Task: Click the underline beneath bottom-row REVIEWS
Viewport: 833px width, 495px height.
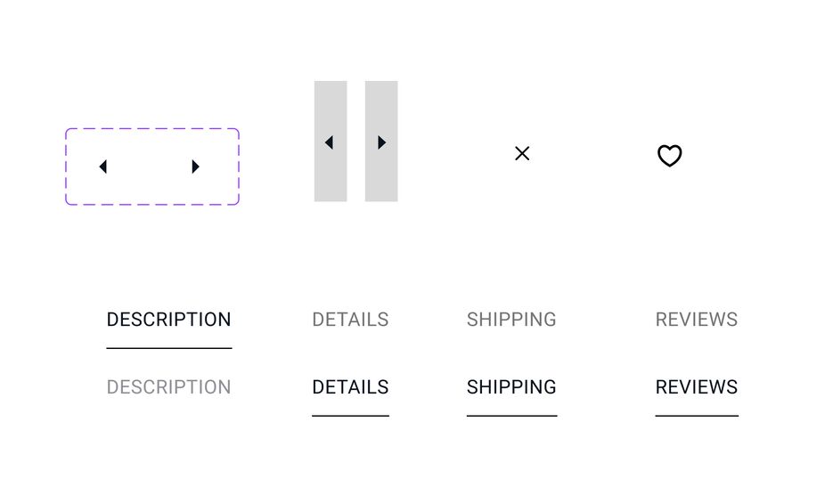Action: tap(697, 416)
